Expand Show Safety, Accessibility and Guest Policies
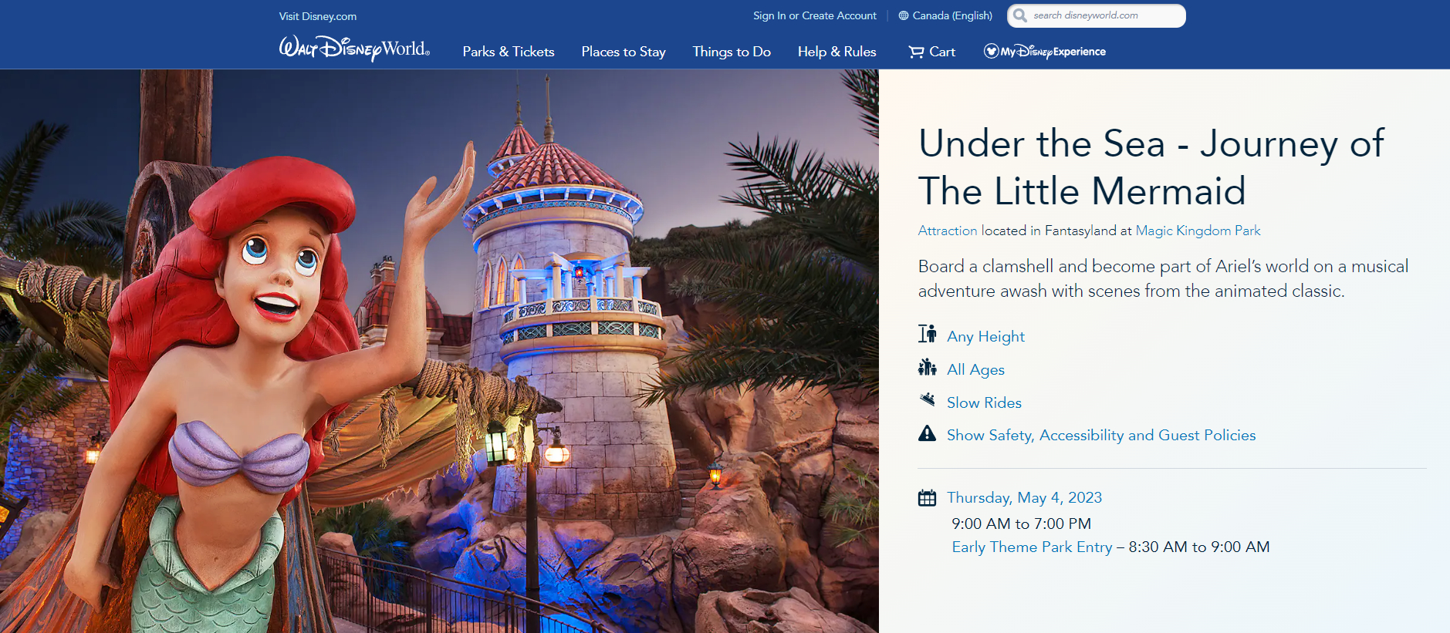The height and width of the screenshot is (633, 1450). click(x=1101, y=435)
